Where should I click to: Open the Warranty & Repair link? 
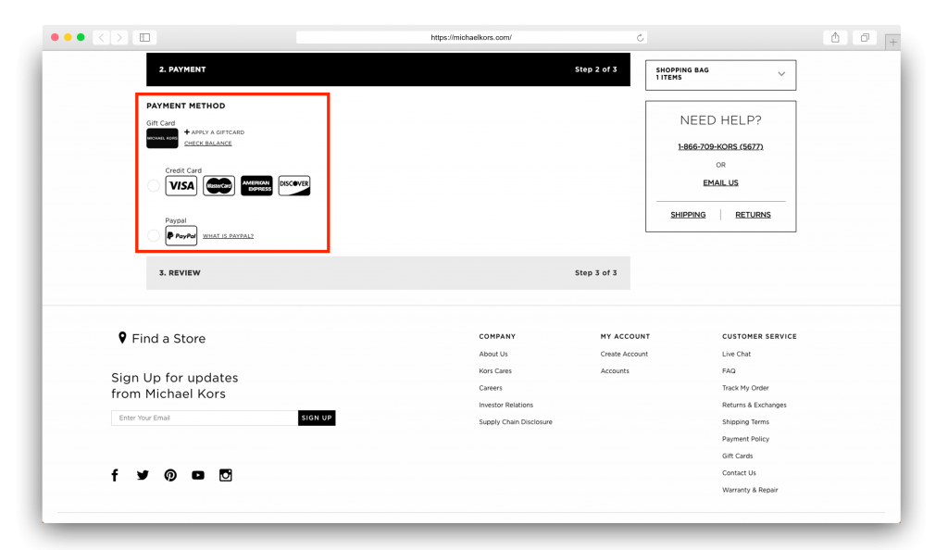click(750, 490)
